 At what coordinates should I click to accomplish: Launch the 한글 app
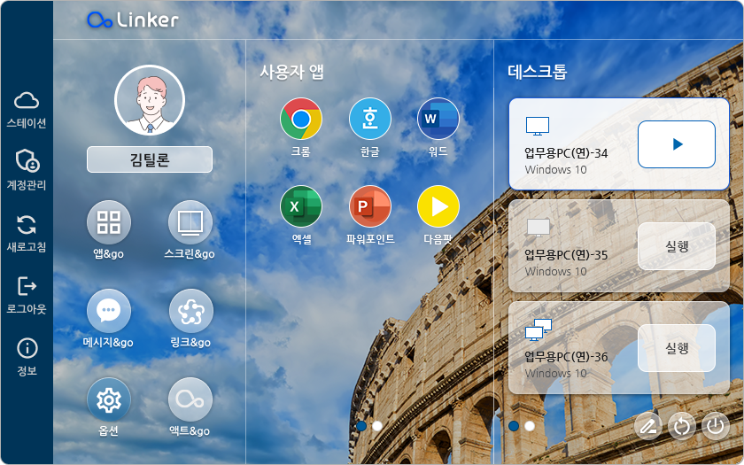pos(370,119)
